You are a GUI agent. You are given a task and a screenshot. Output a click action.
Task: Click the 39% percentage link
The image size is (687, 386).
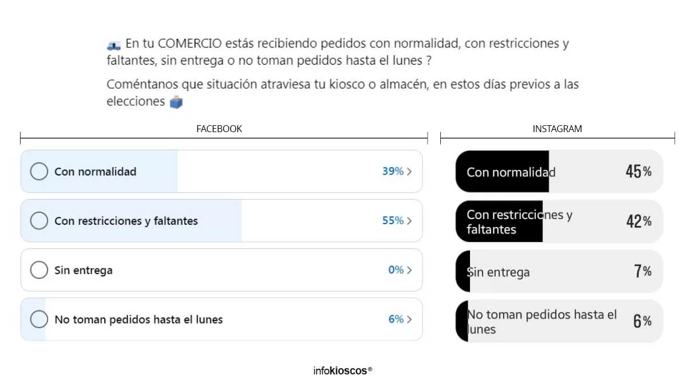coord(392,171)
